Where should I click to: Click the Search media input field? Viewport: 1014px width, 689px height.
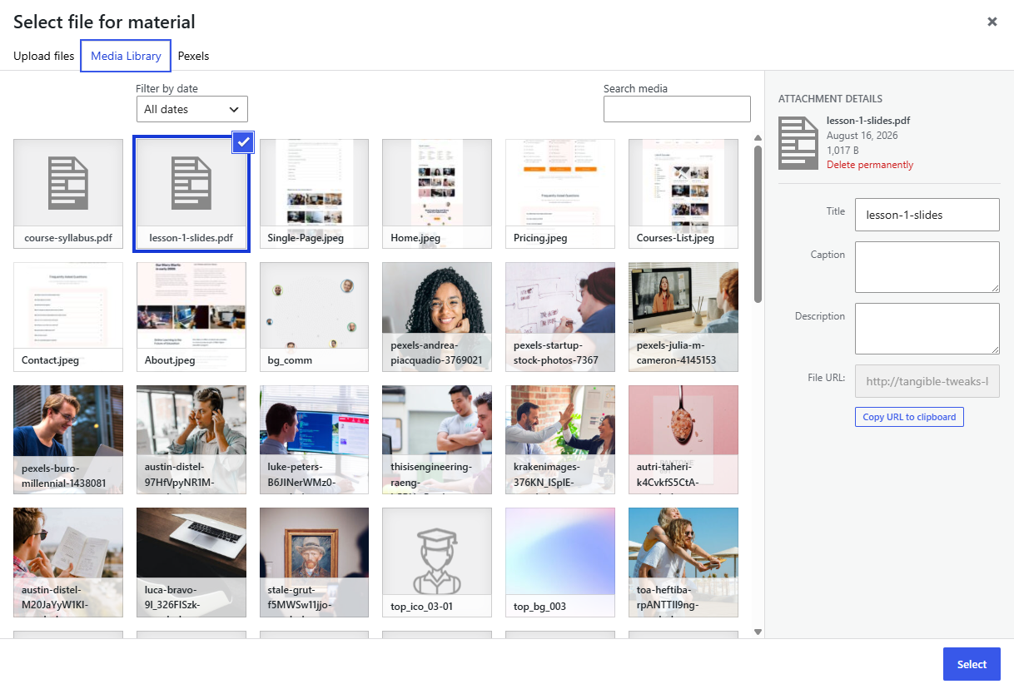point(677,109)
